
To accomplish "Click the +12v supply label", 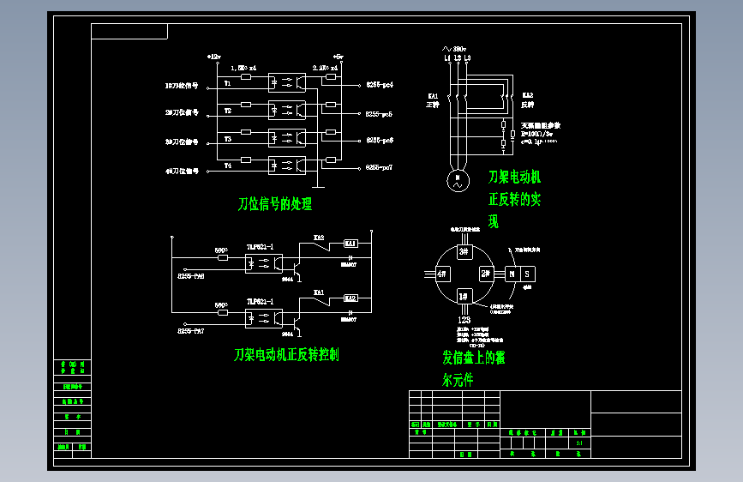I will tap(214, 57).
